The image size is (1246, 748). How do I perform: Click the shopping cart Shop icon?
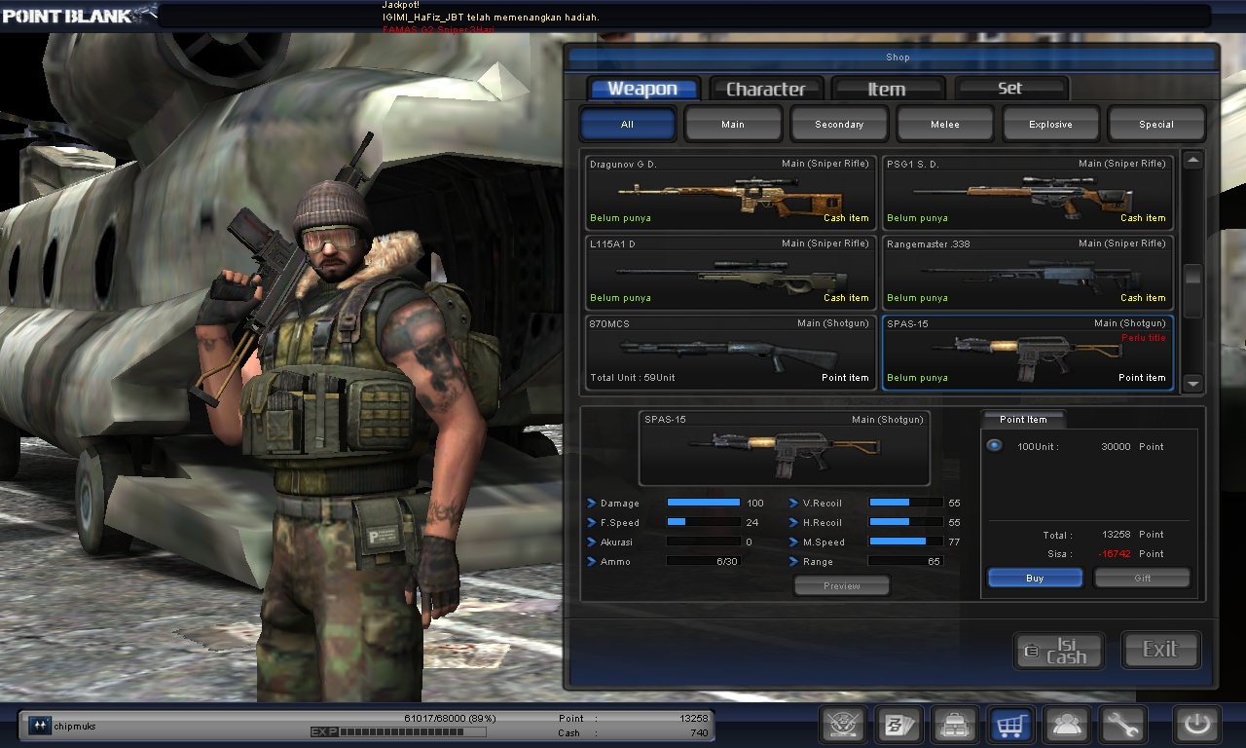pos(1010,725)
